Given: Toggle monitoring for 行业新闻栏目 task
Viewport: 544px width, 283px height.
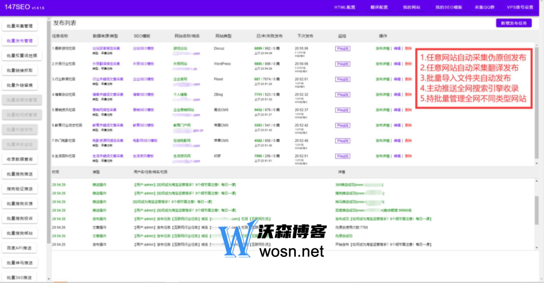Looking at the screenshot, I should click(x=342, y=79).
